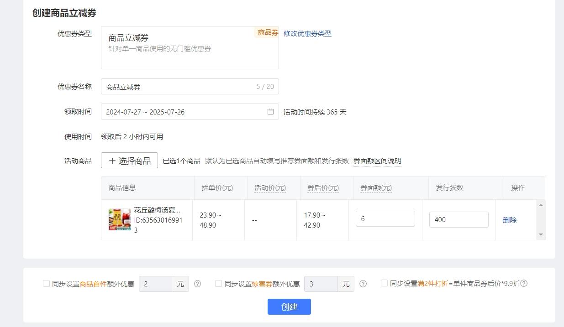Click the 创建 button to create coupon

(289, 306)
